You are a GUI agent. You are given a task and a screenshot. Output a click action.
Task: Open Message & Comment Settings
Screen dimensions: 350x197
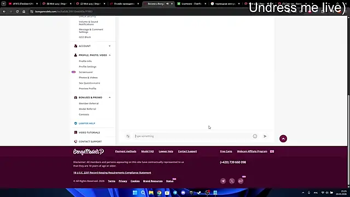pos(91,31)
